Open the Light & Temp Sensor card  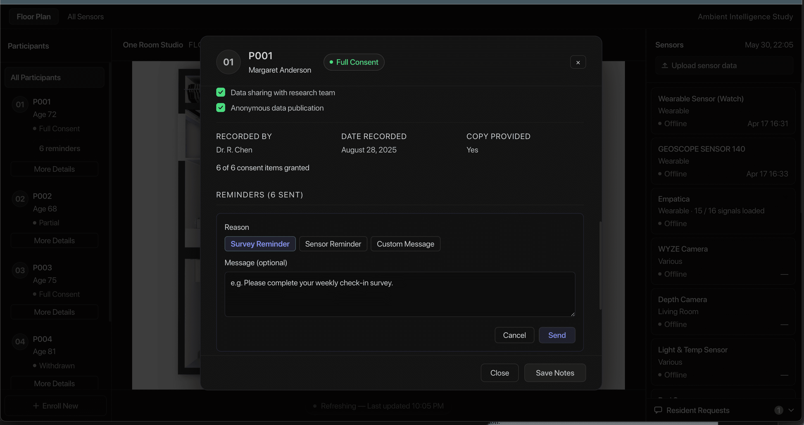(723, 362)
